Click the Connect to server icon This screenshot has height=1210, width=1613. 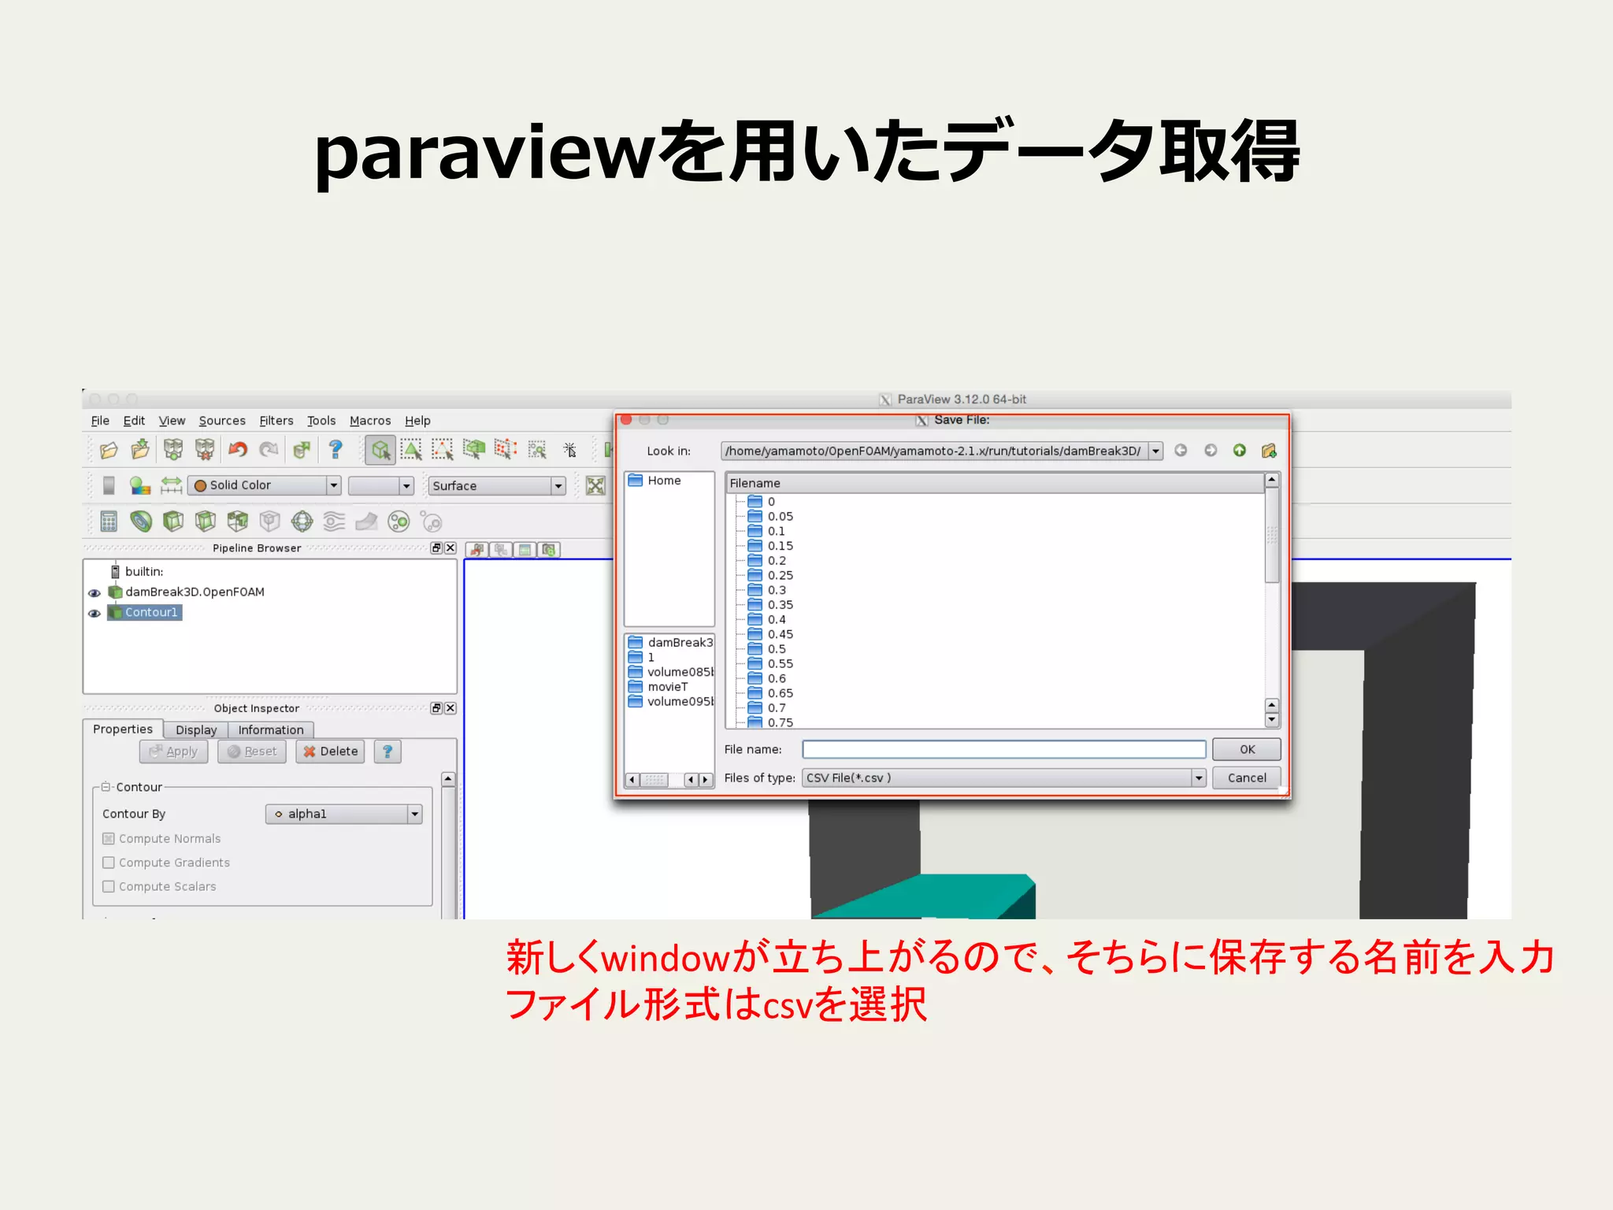tap(173, 450)
